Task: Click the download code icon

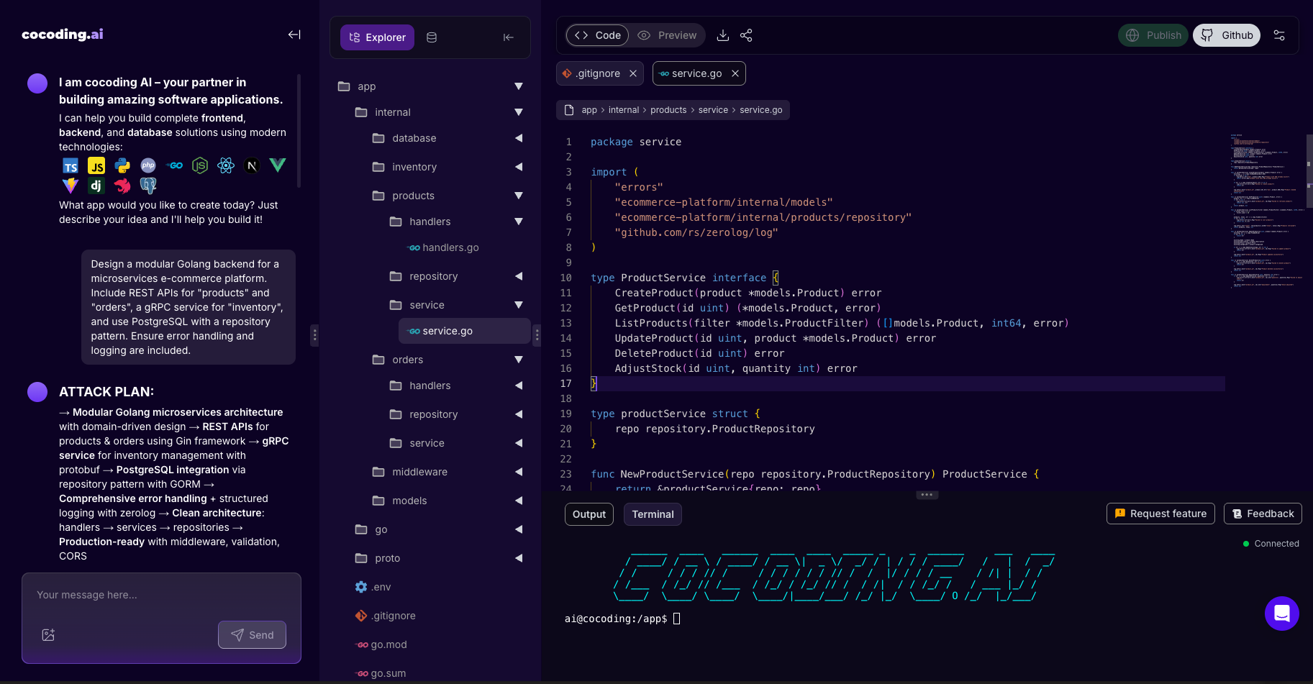Action: coord(723,35)
